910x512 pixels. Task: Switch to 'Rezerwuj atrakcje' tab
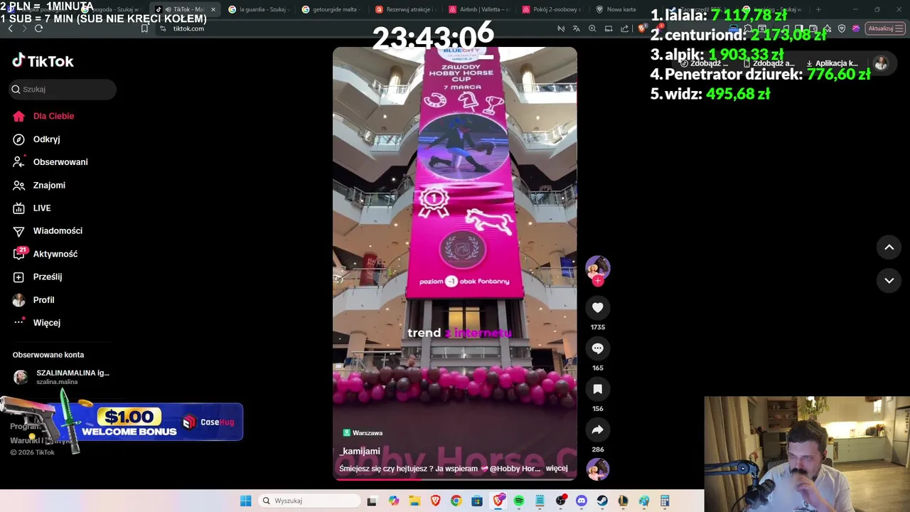tap(404, 9)
